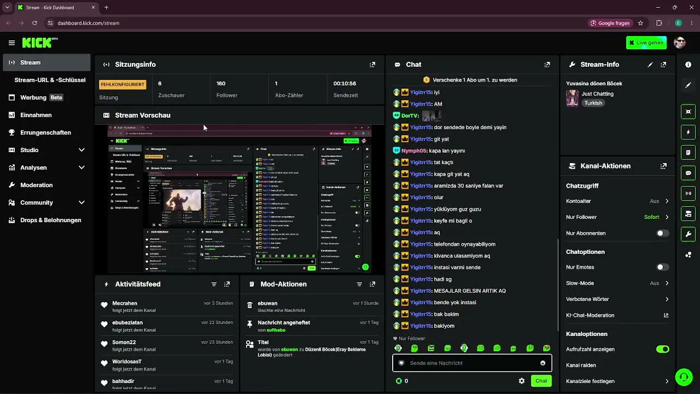Screen dimensions: 700x394
Task: Click the Sende eine Nachricht input field
Action: pos(472,363)
